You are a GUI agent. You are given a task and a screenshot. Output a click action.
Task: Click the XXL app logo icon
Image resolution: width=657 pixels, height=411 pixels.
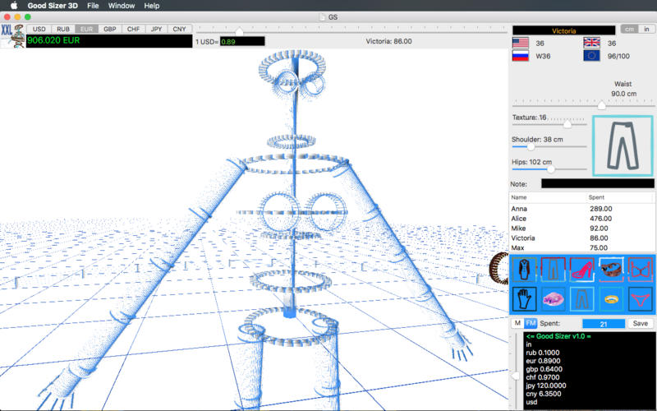[x=13, y=35]
